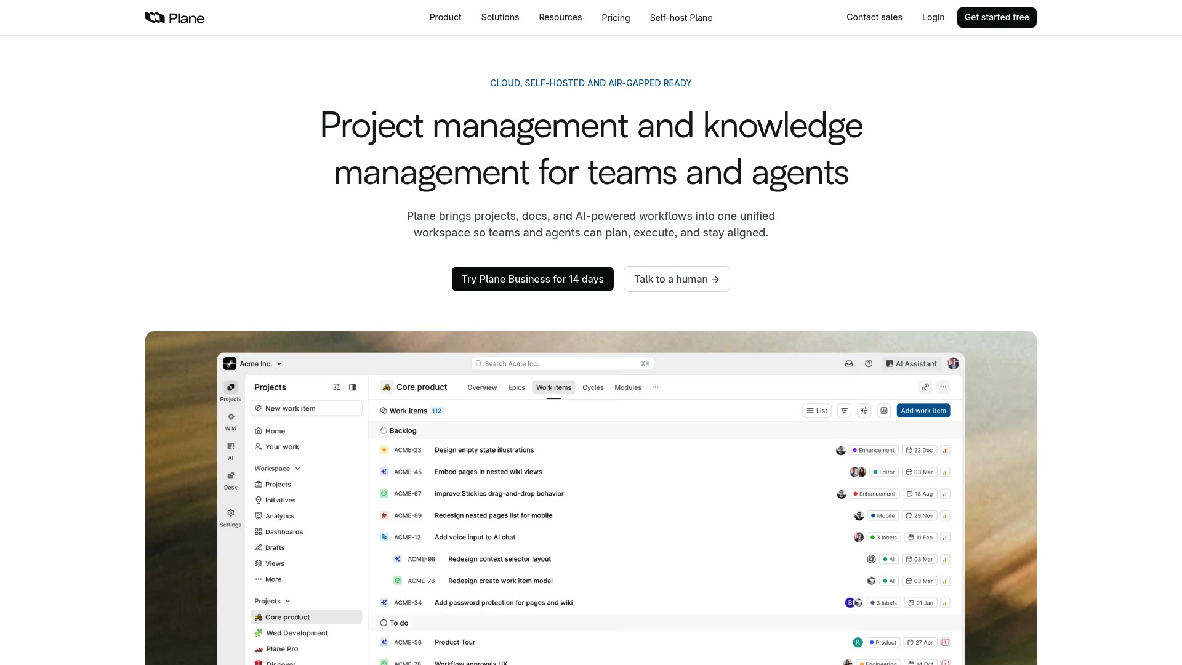Click the New work item button
Viewport: 1182px width, 665px height.
[x=307, y=408]
